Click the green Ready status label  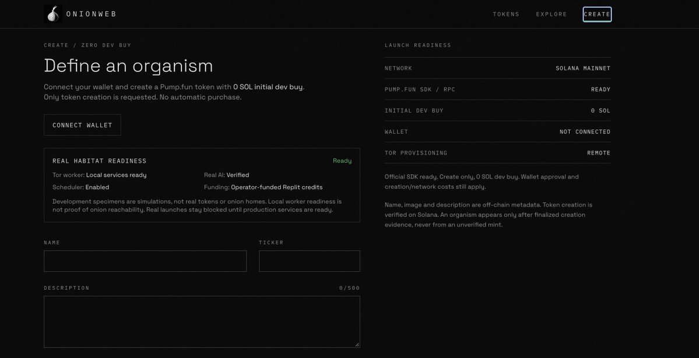tap(342, 160)
